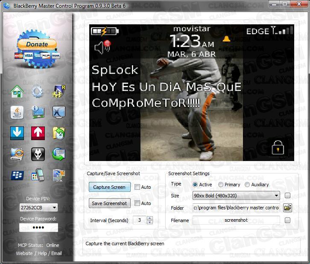The image size is (310, 264).
Task: Maximize the BlackBerry Master Control Program window
Action: 285,4
